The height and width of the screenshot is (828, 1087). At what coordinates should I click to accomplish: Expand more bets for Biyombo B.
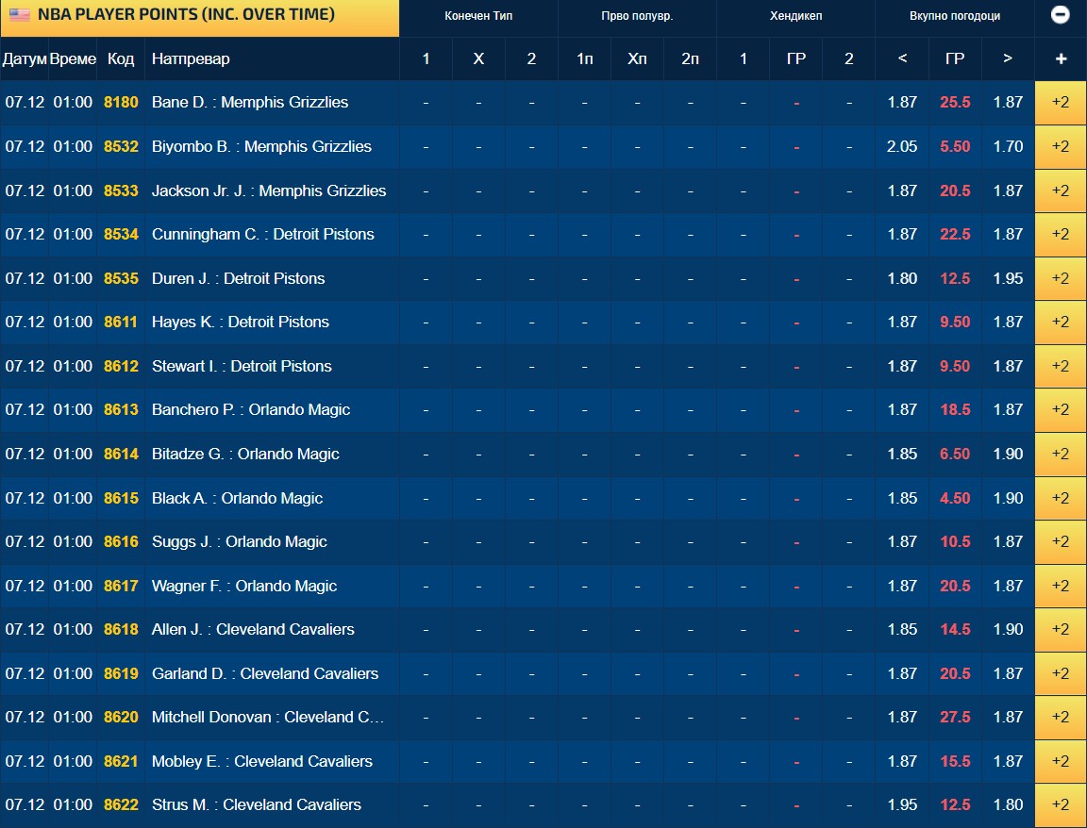tap(1061, 146)
